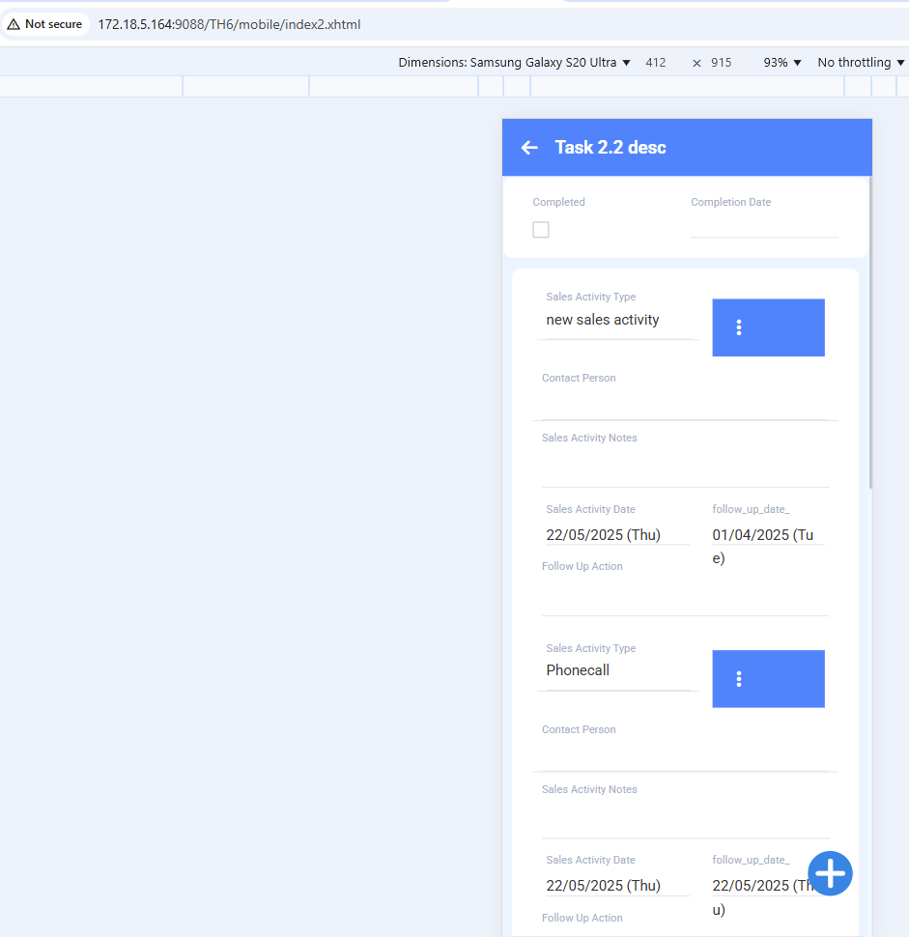Screen dimensions: 909x937
Task: Open the Dimensions device dropdown
Action: tap(514, 63)
